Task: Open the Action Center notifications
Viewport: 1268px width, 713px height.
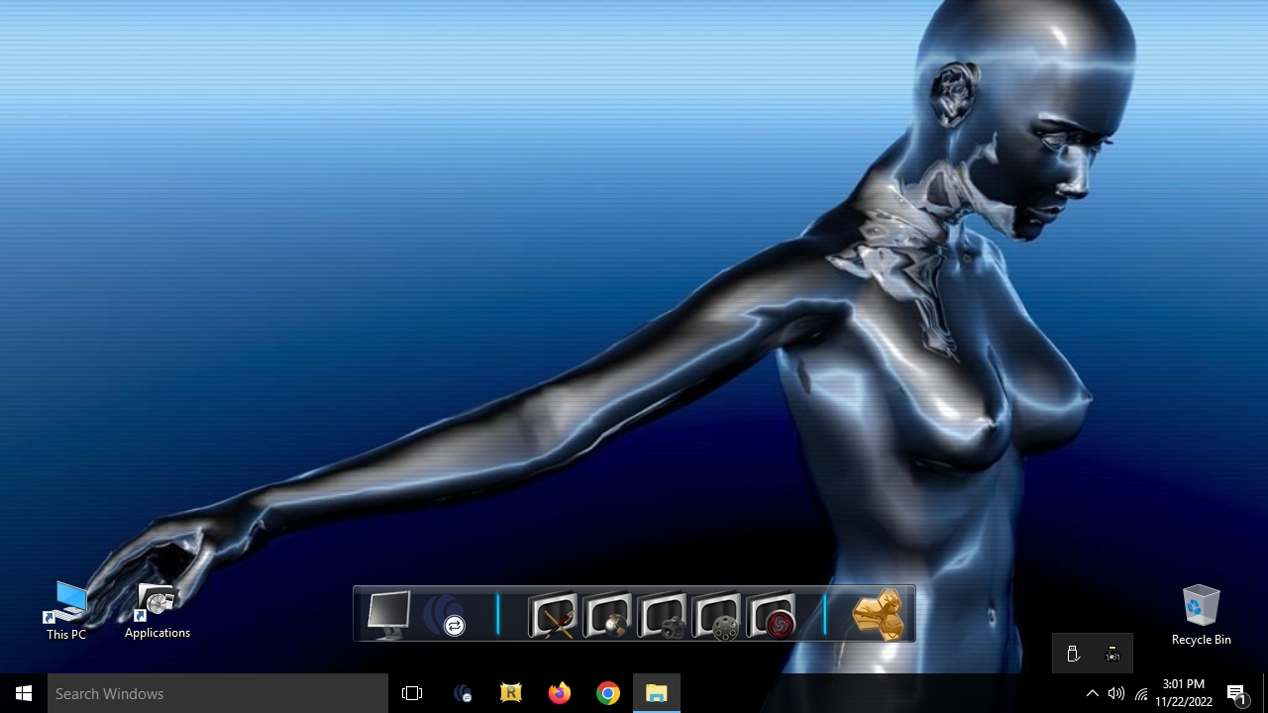Action: pos(1236,693)
